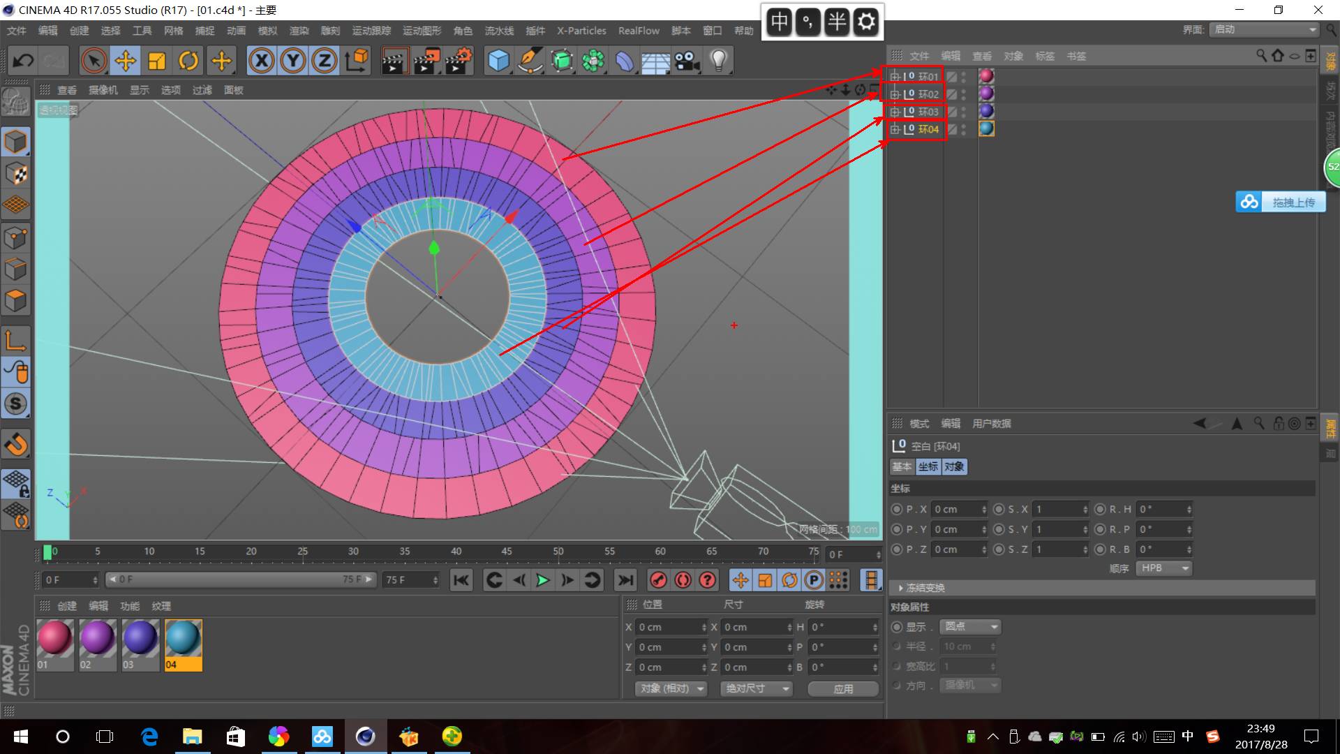
Task: Select the Move tool in top toolbar
Action: pyautogui.click(x=126, y=61)
